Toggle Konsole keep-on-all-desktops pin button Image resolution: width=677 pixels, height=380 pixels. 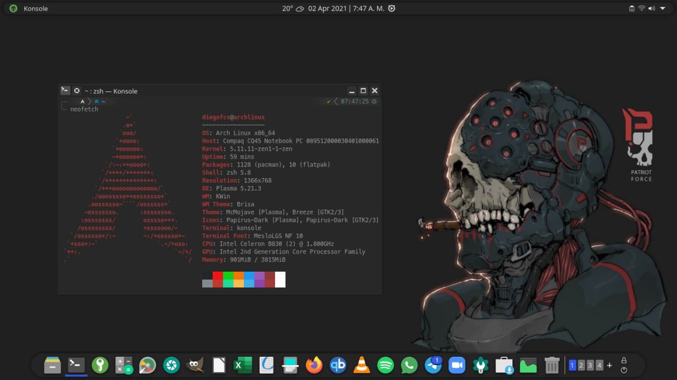click(x=77, y=91)
